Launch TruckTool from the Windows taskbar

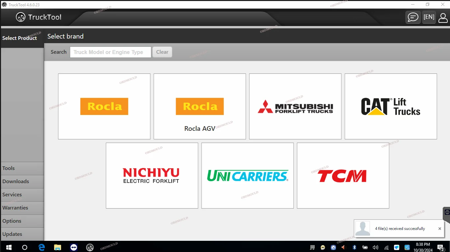90,247
